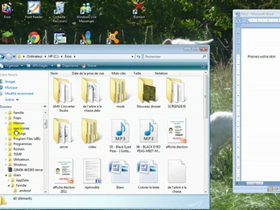Click the folder tree vertical scrollbar thumb
Image resolution: width=280 pixels, height=210 pixels.
(x=45, y=124)
